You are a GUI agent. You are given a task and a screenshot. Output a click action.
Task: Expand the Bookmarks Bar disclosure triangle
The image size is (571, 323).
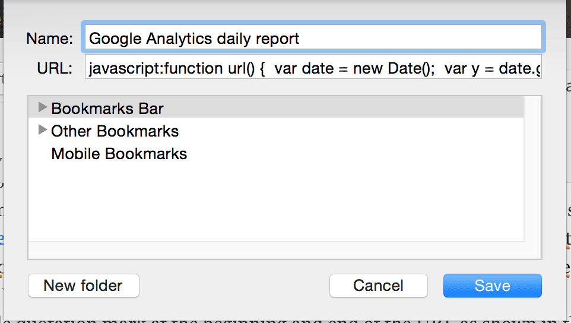tap(43, 107)
